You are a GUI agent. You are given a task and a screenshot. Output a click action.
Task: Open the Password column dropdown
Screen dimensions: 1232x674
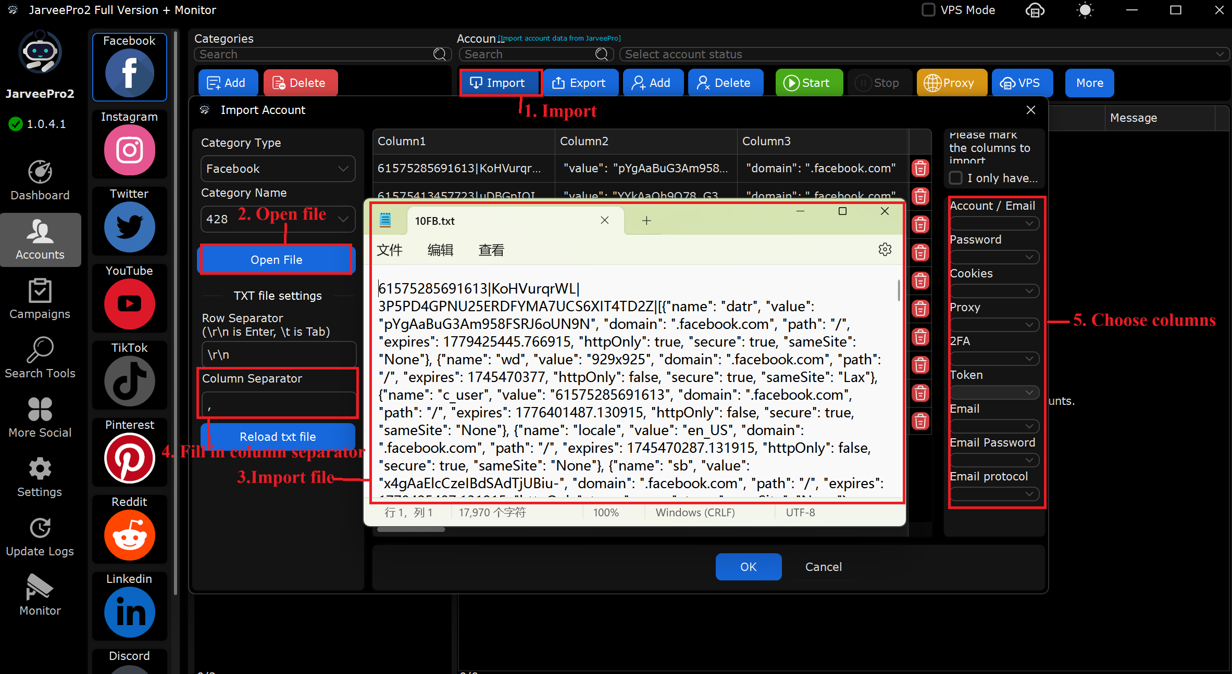pyautogui.click(x=994, y=257)
